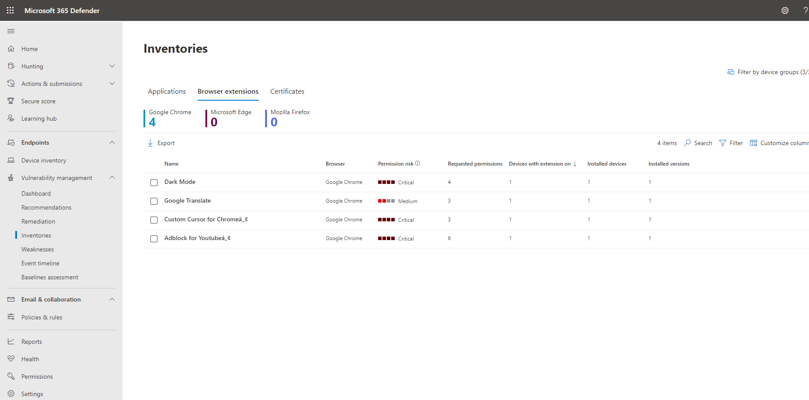Click the Hunting icon in sidebar
This screenshot has height=400, width=809.
point(11,66)
